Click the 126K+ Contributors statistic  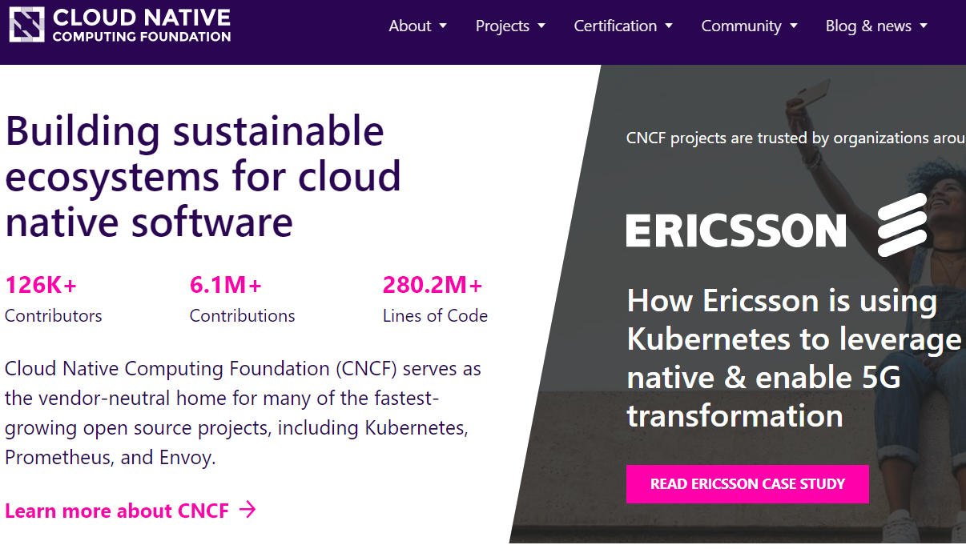[x=53, y=299]
